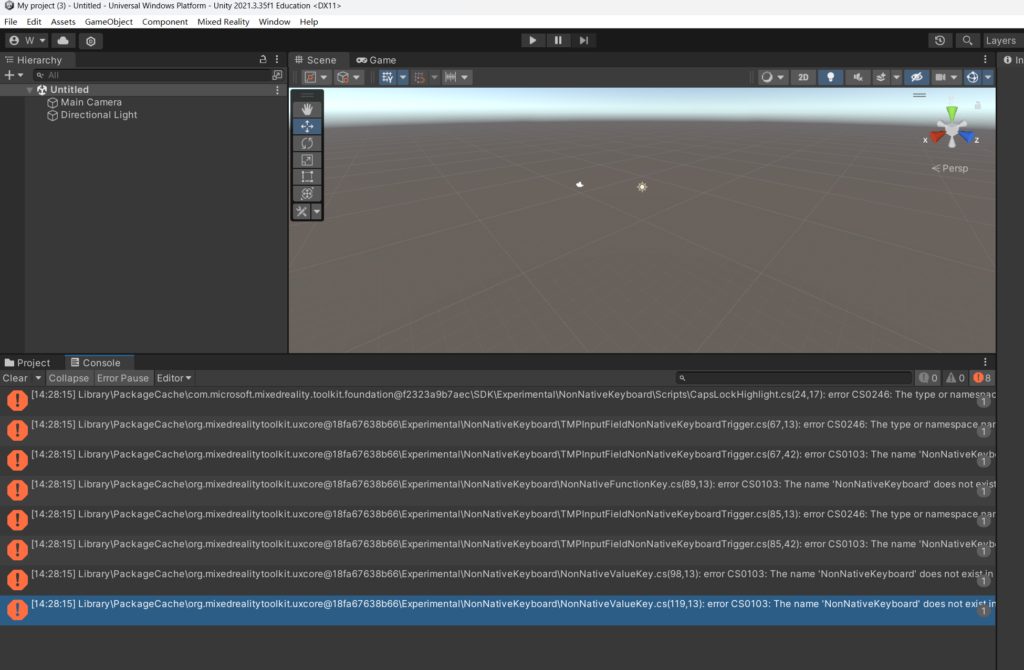Toggle scene effects (skybox, fog)
Viewport: 1024px width, 670px height.
(x=881, y=77)
